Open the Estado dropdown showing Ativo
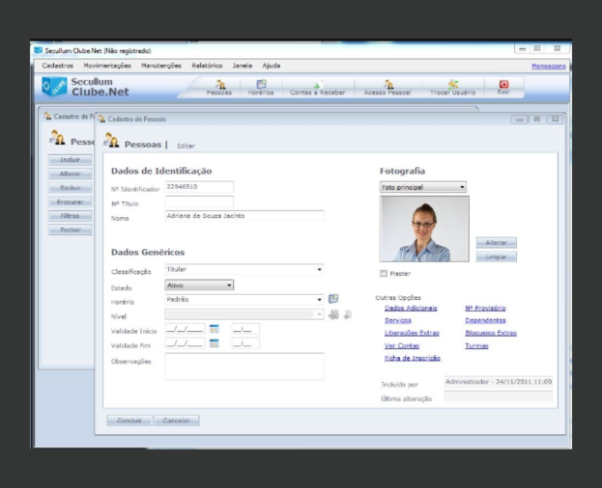This screenshot has height=488, width=602. pos(199,285)
